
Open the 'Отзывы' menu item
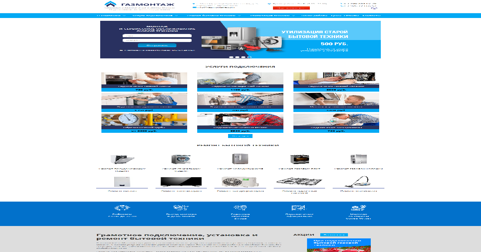click(x=351, y=15)
